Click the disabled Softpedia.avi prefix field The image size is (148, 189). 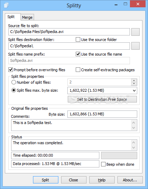point(69,60)
